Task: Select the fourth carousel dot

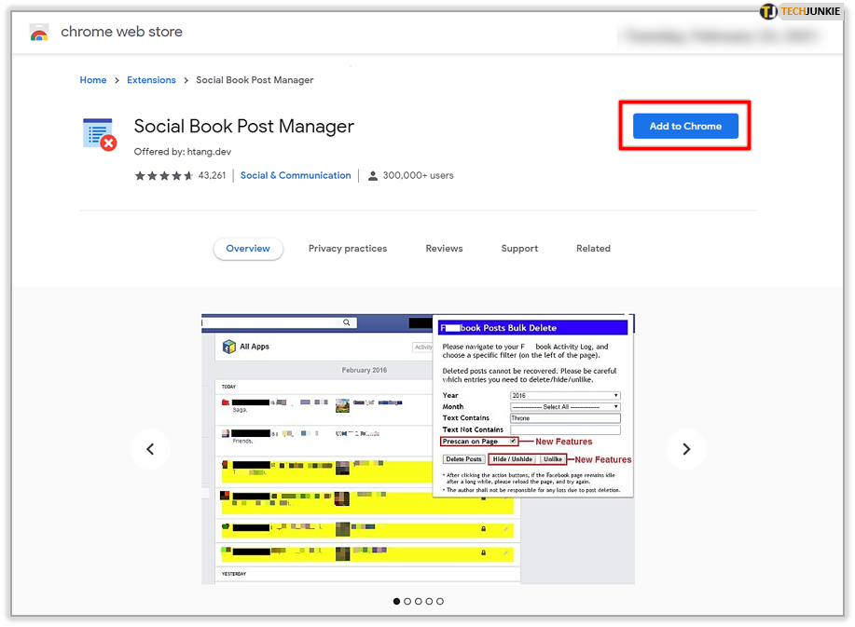Action: [429, 601]
